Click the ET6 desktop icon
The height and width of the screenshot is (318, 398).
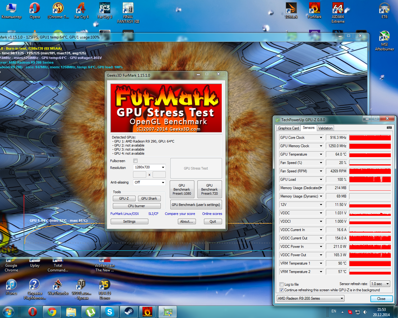tap(385, 11)
